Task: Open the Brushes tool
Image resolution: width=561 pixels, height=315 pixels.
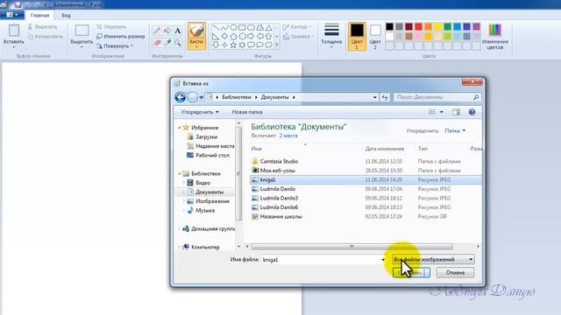Action: pos(196,35)
